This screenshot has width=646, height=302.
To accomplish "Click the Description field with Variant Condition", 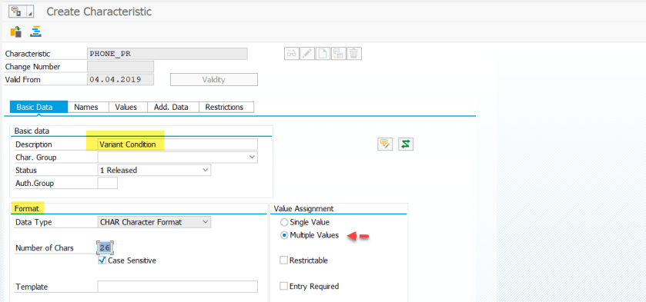I will pos(178,144).
